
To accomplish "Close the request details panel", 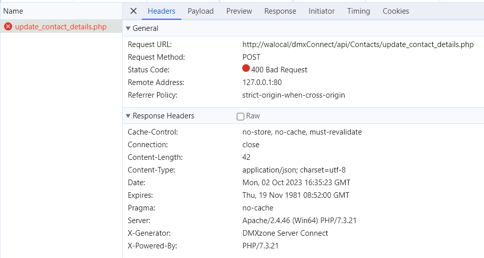I will click(x=133, y=11).
